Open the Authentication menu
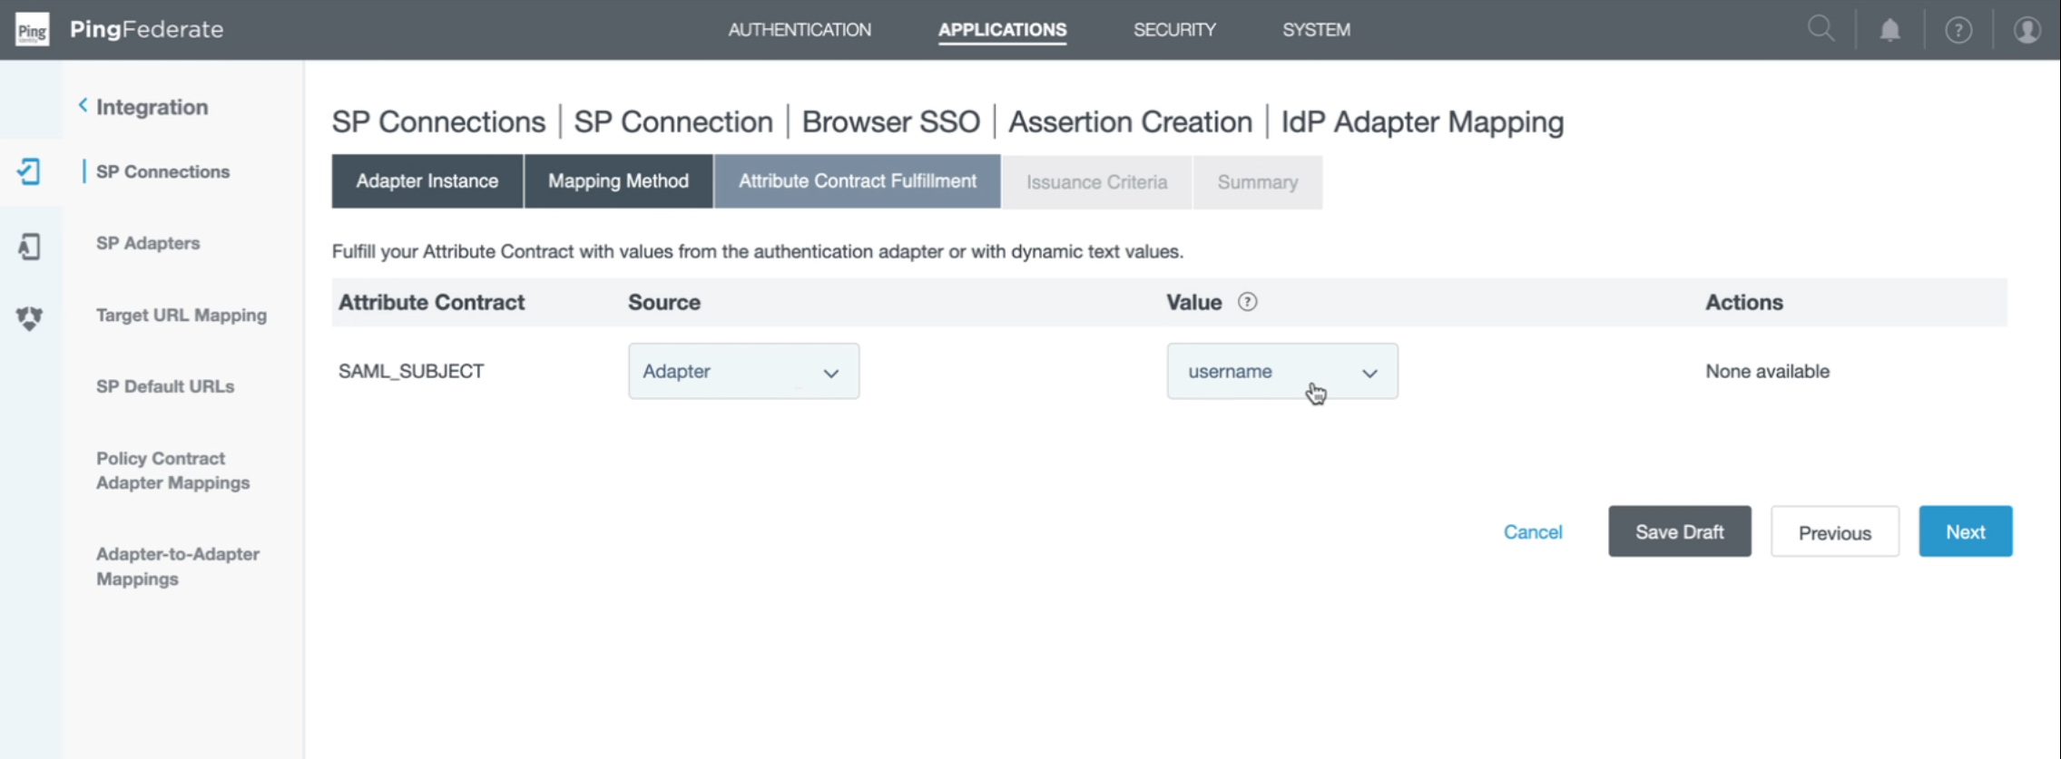The width and height of the screenshot is (2061, 759). click(x=799, y=30)
